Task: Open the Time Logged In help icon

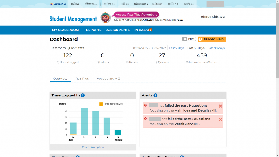Action: click(83, 95)
